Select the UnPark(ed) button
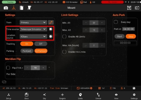This screenshot has width=141, height=100. 41,51
